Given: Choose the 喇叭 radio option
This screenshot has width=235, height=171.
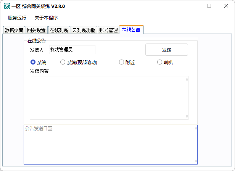Looking at the screenshot, I should [x=160, y=62].
